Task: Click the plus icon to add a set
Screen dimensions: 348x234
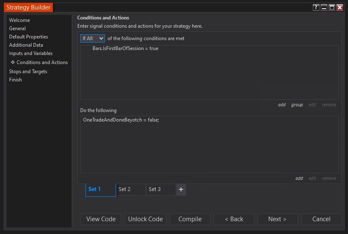Action: point(181,189)
